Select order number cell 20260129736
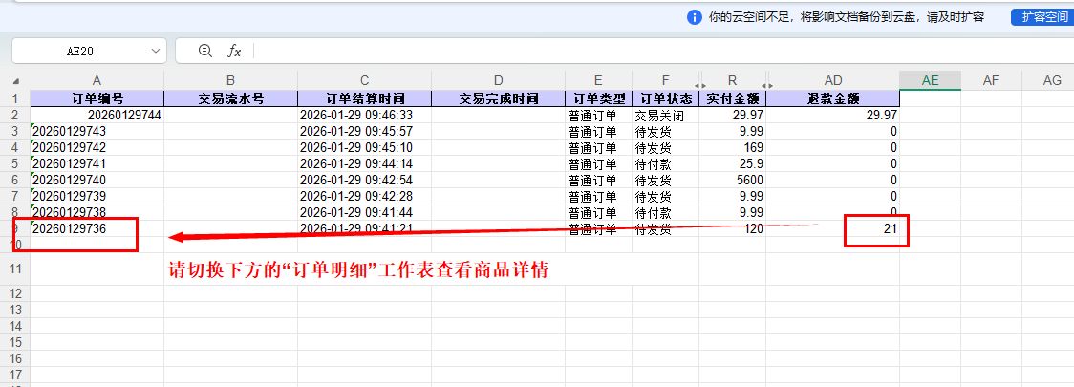Image resolution: width=1074 pixels, height=387 pixels. pos(97,228)
